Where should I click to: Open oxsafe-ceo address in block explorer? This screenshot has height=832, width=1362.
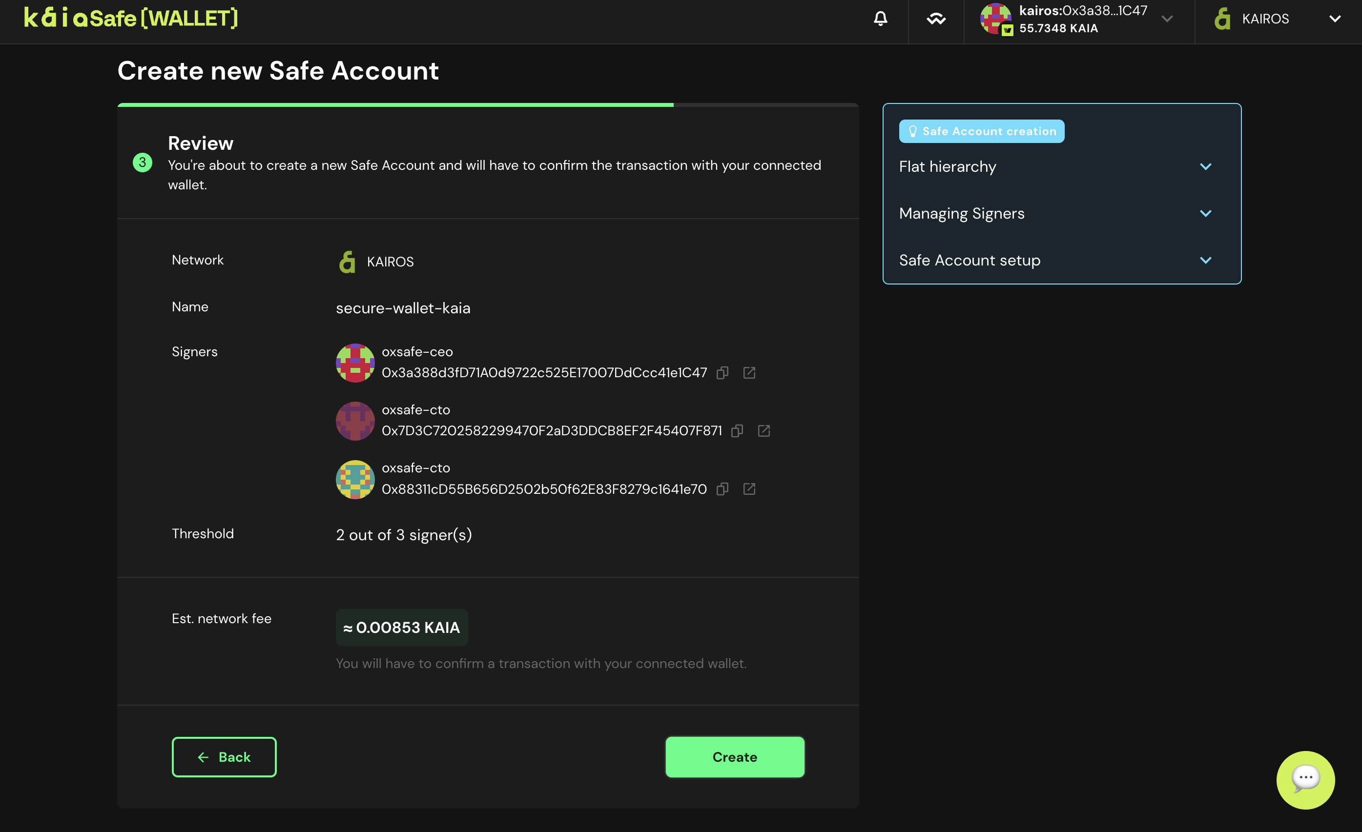pos(749,373)
